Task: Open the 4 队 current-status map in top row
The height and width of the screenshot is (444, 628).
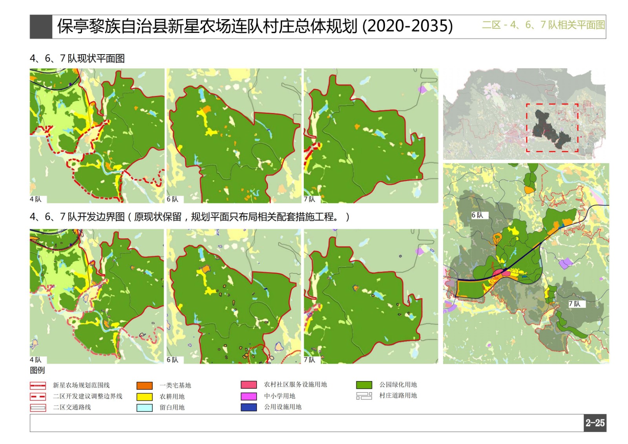Action: point(97,136)
